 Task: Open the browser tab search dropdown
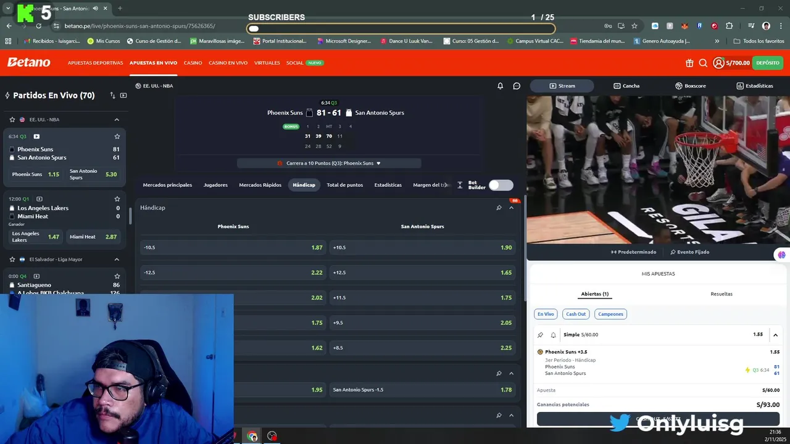(x=8, y=8)
